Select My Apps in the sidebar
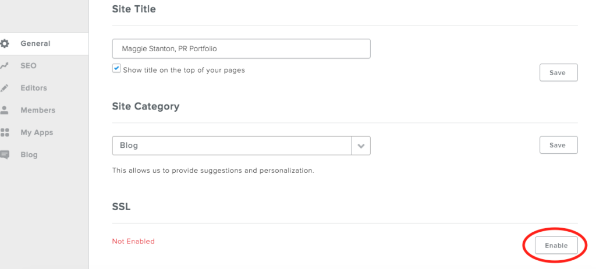Image resolution: width=596 pixels, height=269 pixels. tap(37, 133)
